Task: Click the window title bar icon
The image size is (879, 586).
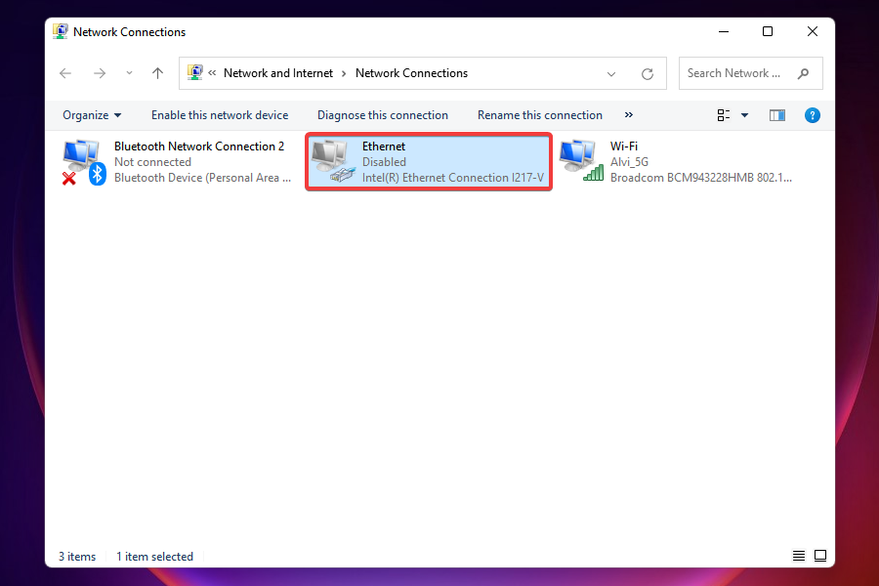Action: coord(60,31)
